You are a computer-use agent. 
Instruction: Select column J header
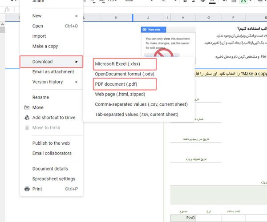pos(147,18)
